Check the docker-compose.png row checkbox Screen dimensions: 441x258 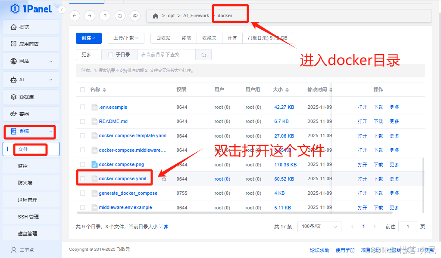(x=82, y=164)
